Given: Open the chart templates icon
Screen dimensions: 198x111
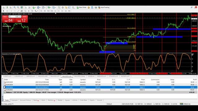Looking at the screenshot, I should [x=43, y=7].
